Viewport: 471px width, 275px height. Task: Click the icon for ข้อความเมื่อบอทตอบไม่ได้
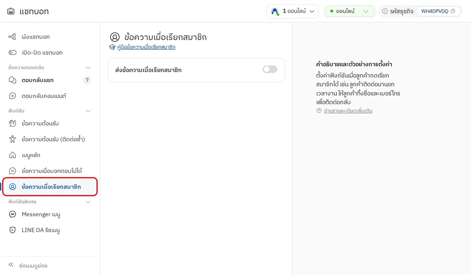(12, 171)
